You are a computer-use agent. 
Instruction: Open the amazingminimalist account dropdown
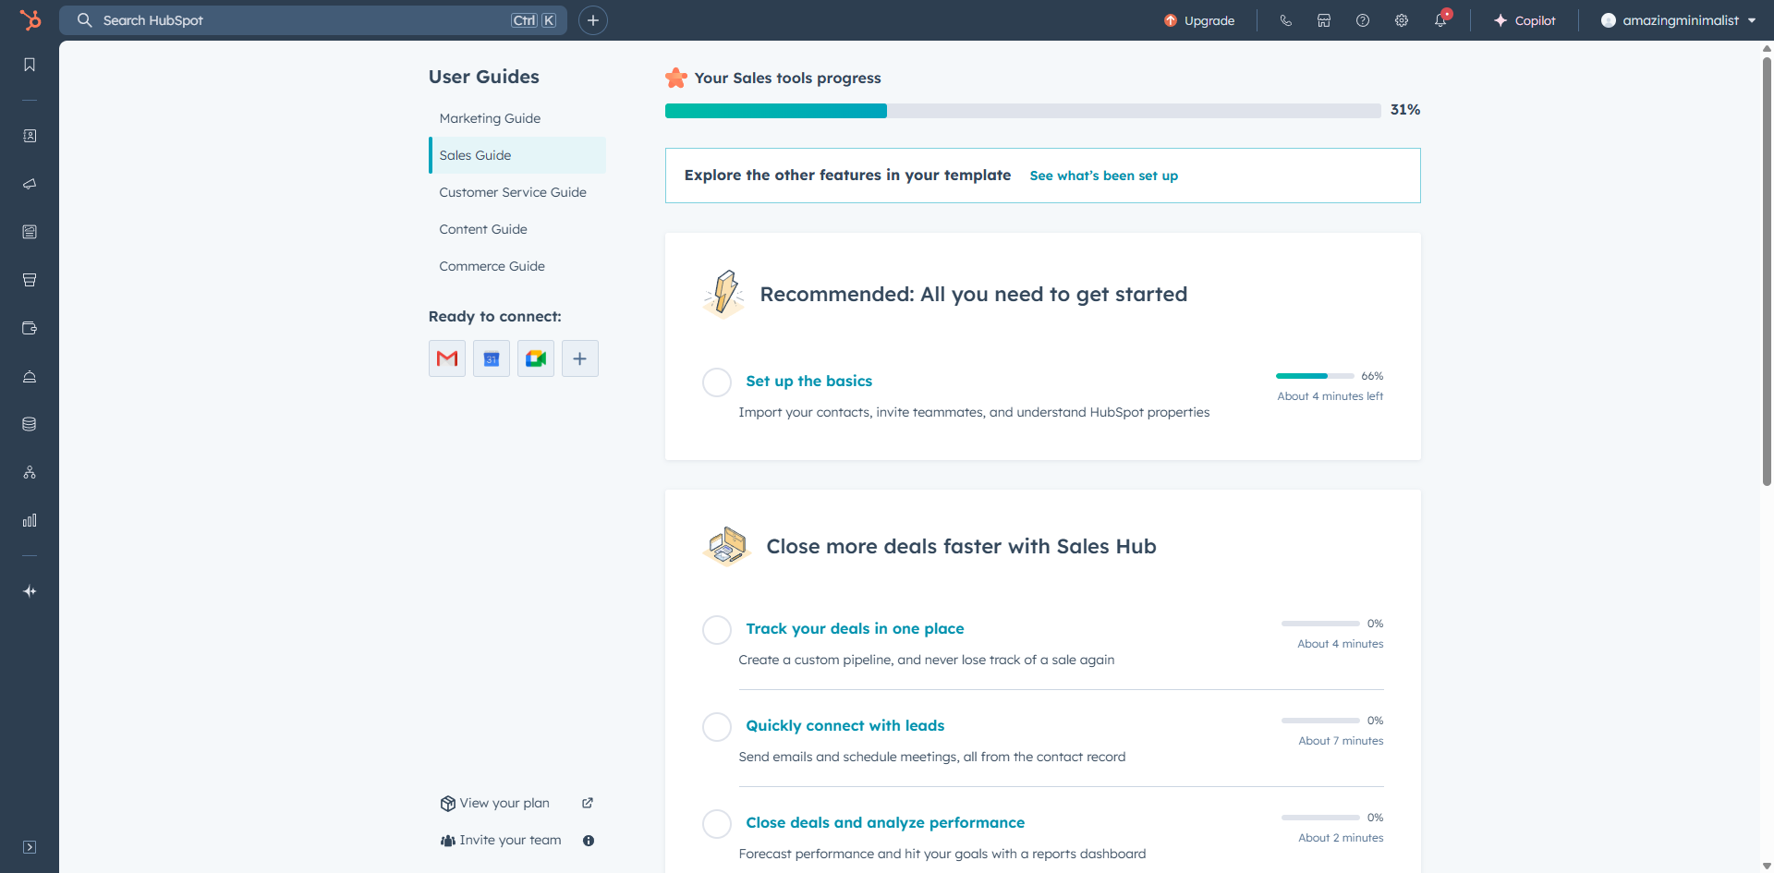[1678, 20]
